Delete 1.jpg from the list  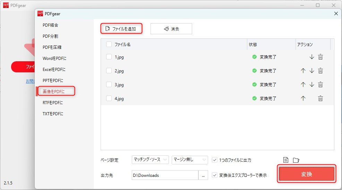[x=320, y=57]
